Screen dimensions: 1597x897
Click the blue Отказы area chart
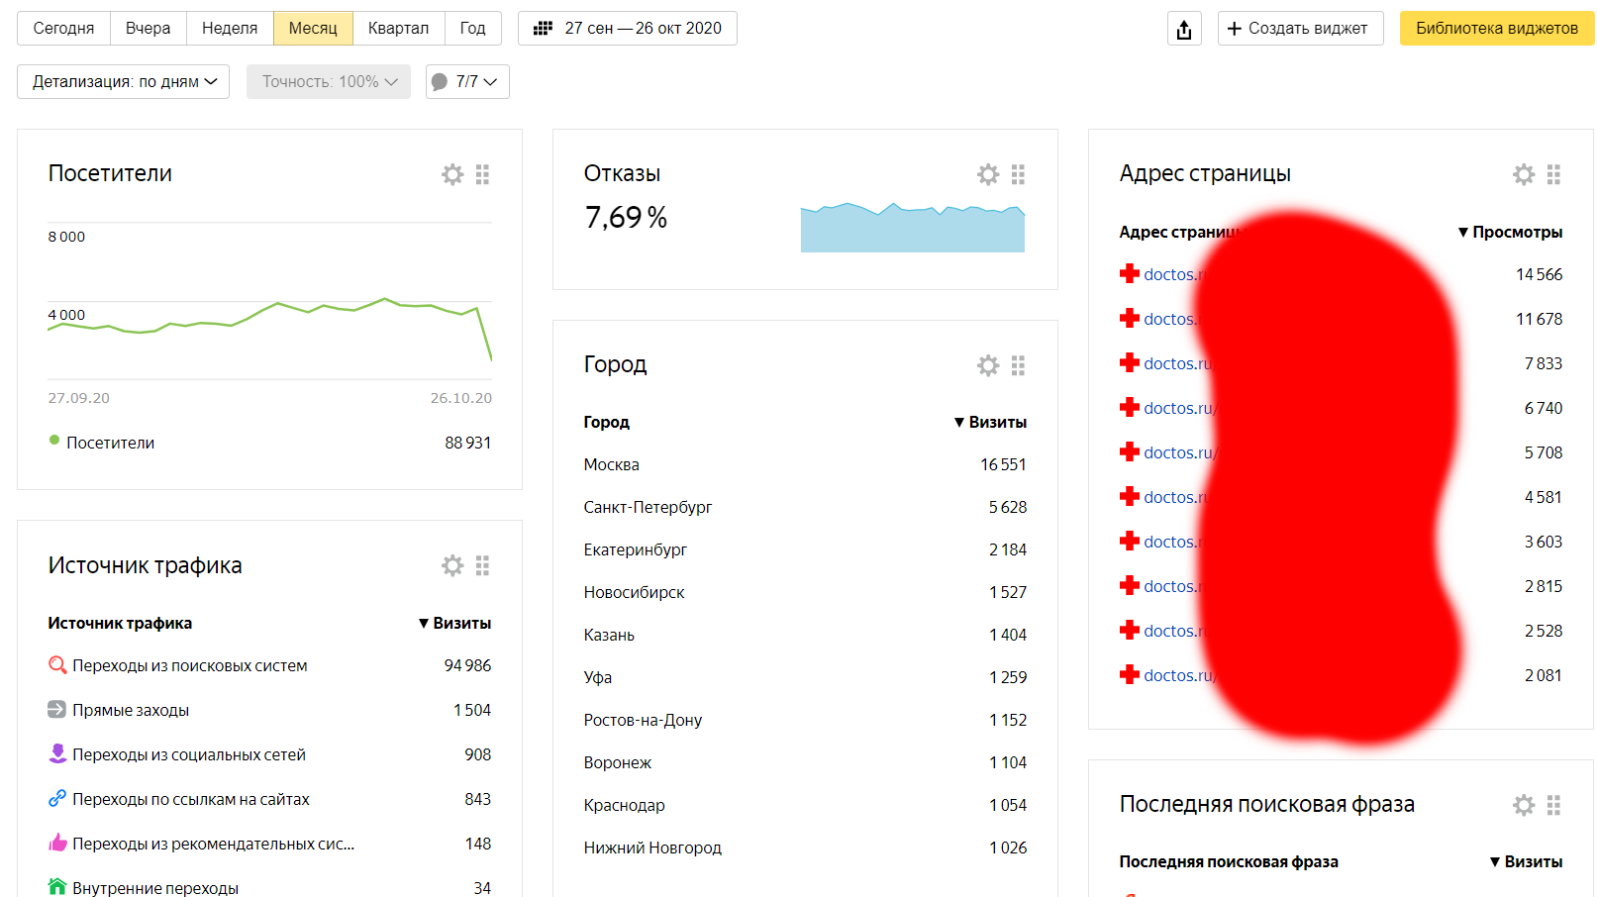coord(913,228)
